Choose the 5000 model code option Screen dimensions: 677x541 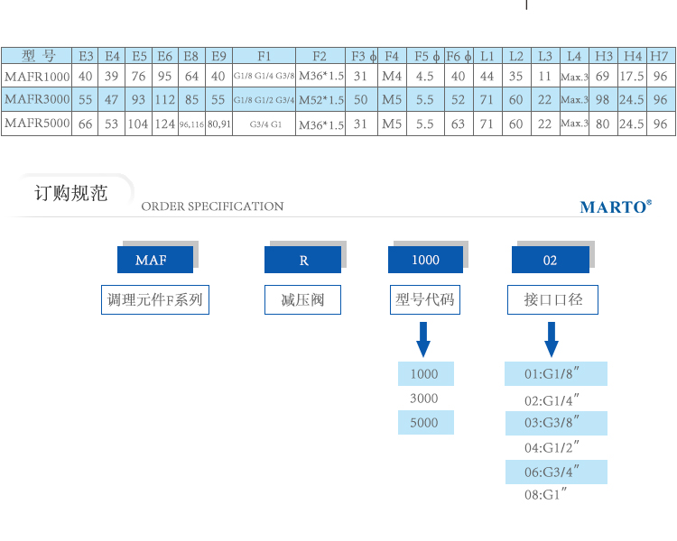425,422
